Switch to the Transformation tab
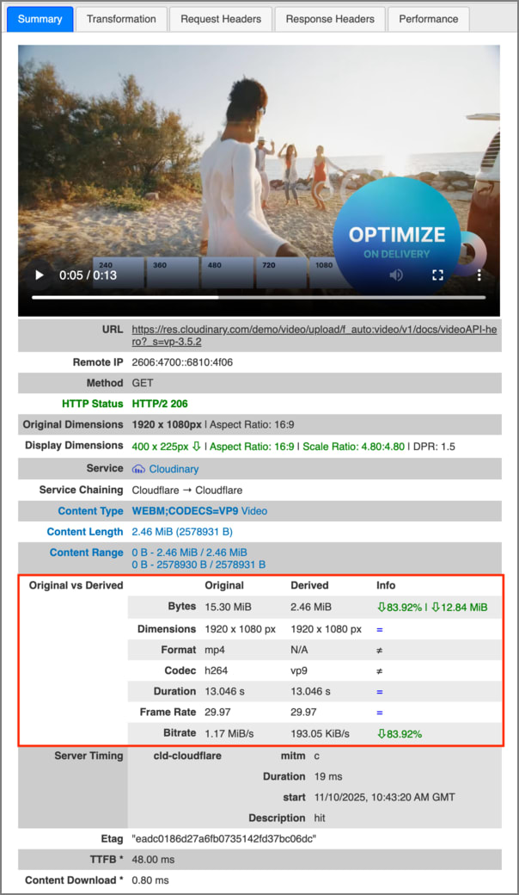This screenshot has height=895, width=519. (x=121, y=19)
